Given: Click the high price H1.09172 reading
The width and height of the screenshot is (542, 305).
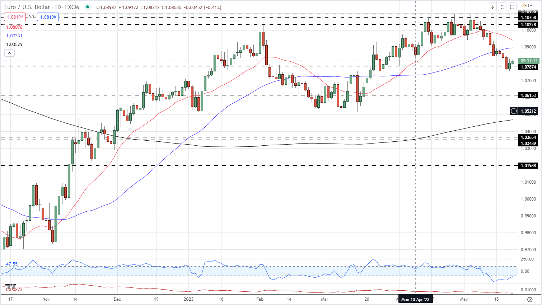Looking at the screenshot, I should 128,7.
